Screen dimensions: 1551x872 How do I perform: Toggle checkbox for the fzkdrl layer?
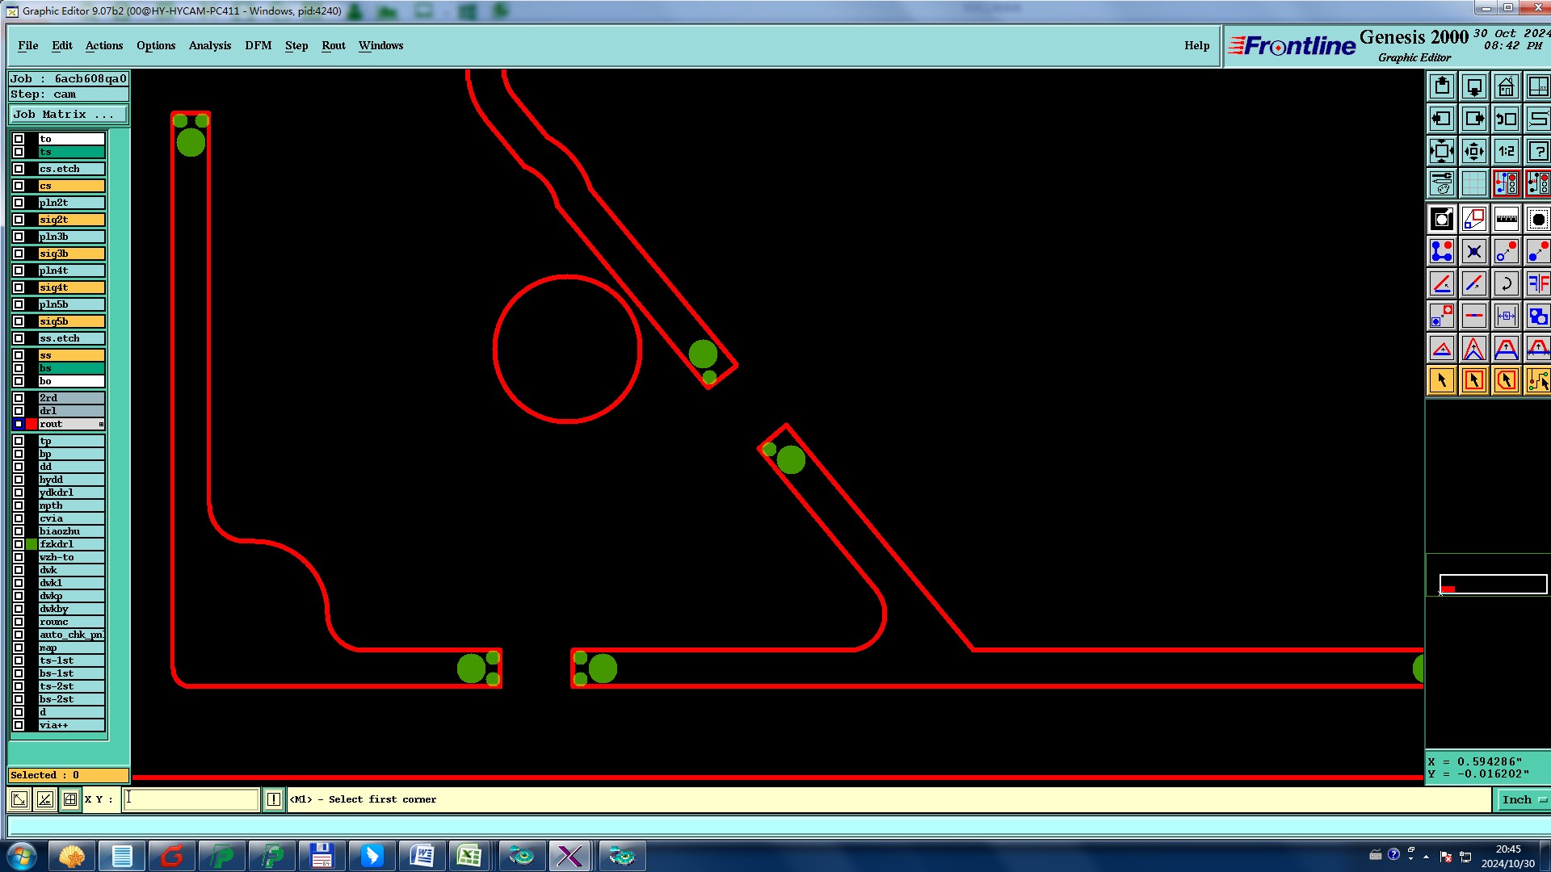[x=19, y=544]
